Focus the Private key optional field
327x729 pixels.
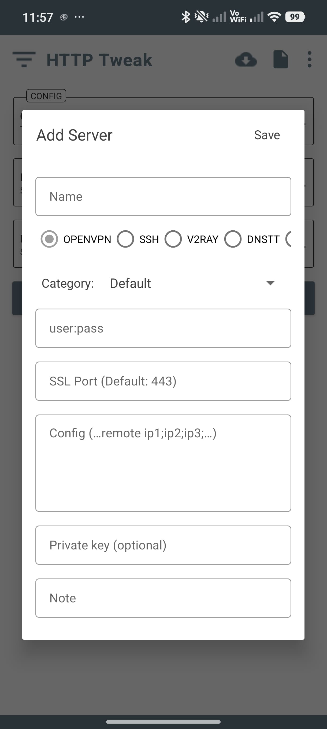tap(163, 545)
